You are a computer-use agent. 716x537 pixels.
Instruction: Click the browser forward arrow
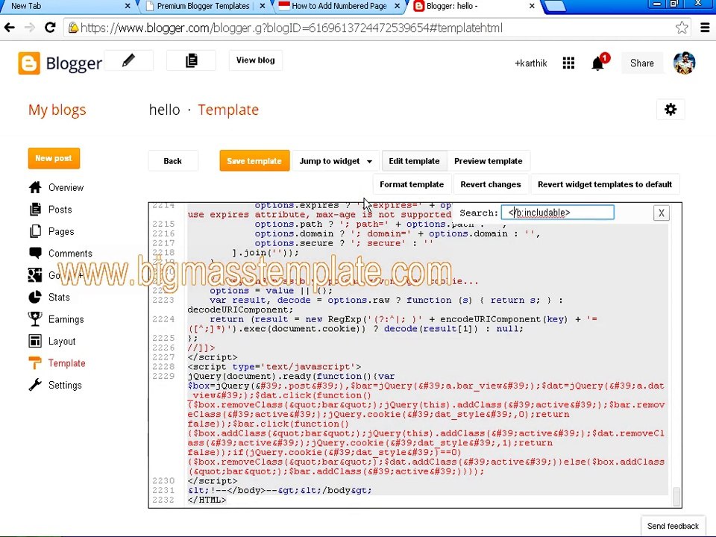[30, 28]
